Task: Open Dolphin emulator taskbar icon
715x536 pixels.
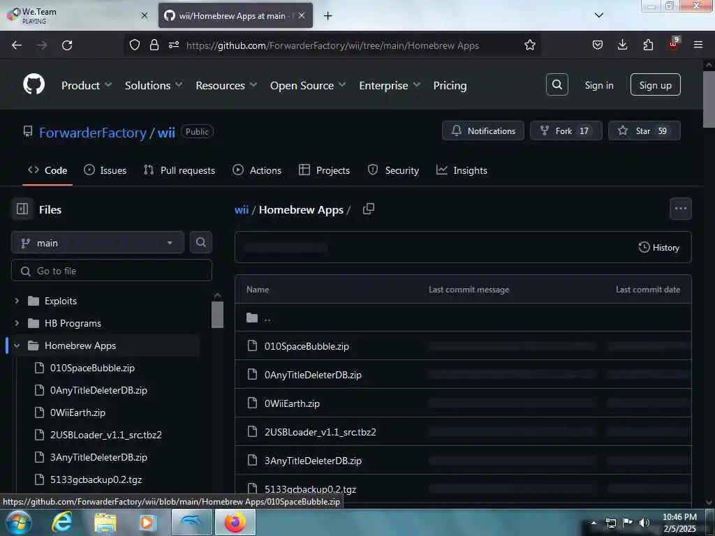Action: click(x=192, y=522)
